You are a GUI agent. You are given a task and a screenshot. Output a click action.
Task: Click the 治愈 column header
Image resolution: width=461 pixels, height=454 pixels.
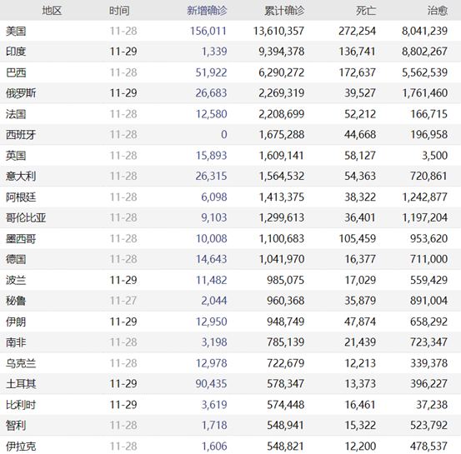pyautogui.click(x=438, y=11)
